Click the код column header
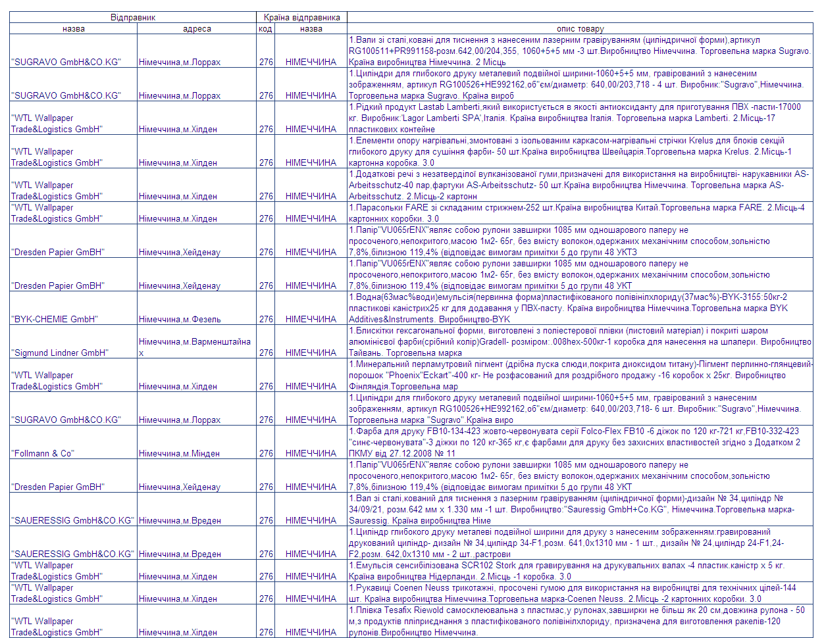Image resolution: width=824 pixels, height=638 pixels. pyautogui.click(x=265, y=29)
